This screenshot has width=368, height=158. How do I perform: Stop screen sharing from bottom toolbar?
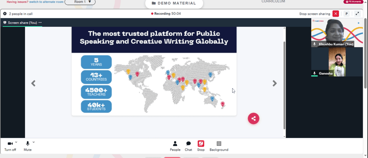[201, 146]
